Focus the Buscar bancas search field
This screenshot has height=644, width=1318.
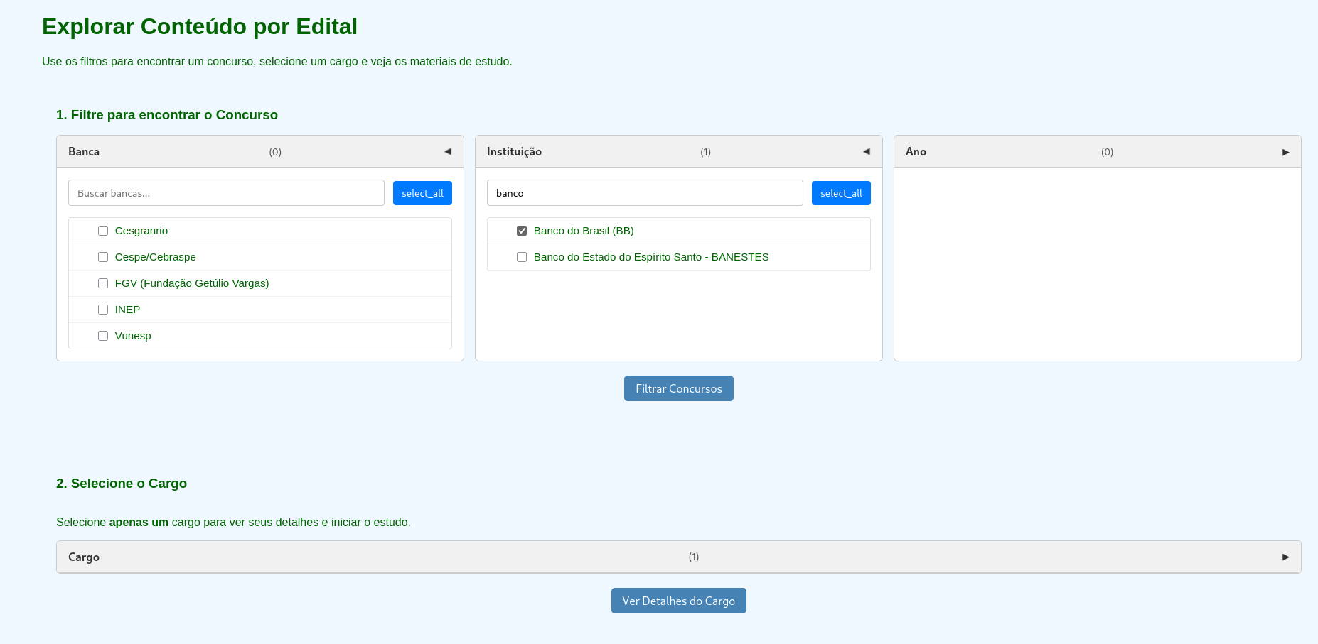pos(226,193)
